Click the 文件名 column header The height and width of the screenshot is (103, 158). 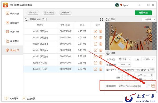(40, 25)
